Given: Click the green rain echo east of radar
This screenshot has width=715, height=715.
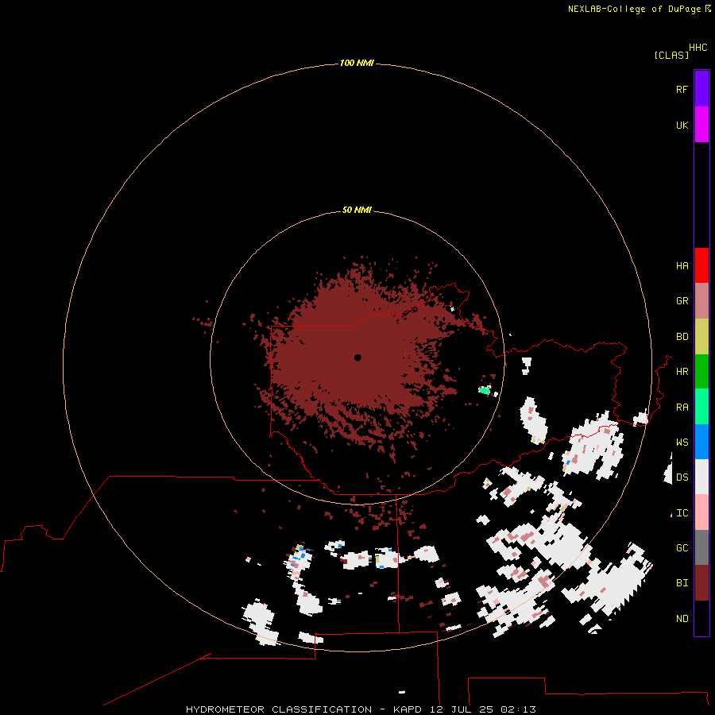Looking at the screenshot, I should [485, 390].
